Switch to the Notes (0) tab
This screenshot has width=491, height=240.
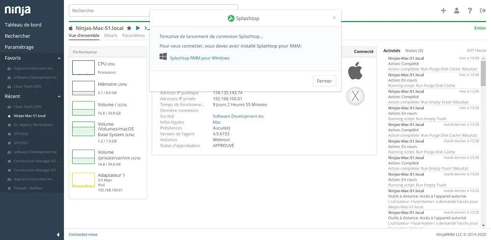pos(414,50)
